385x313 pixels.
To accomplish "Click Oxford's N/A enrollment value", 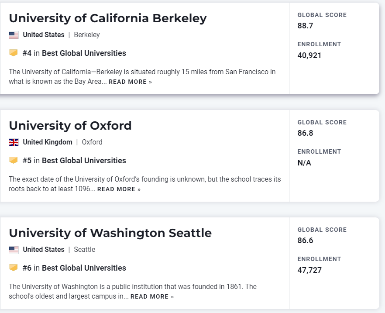I will pyautogui.click(x=304, y=163).
